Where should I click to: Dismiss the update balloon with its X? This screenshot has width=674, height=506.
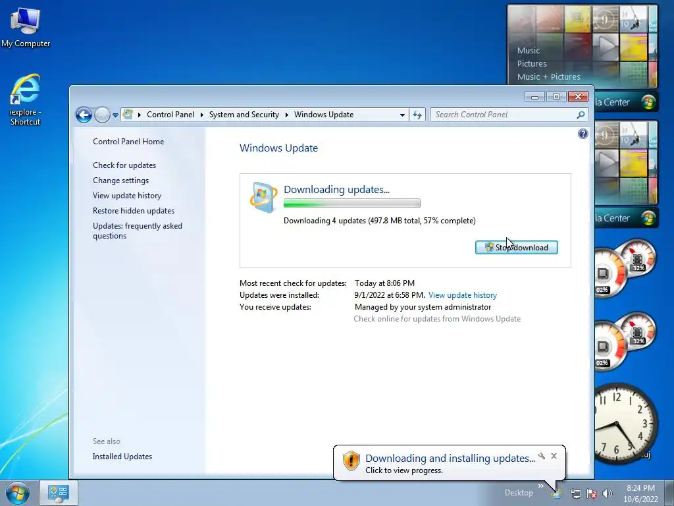(554, 456)
